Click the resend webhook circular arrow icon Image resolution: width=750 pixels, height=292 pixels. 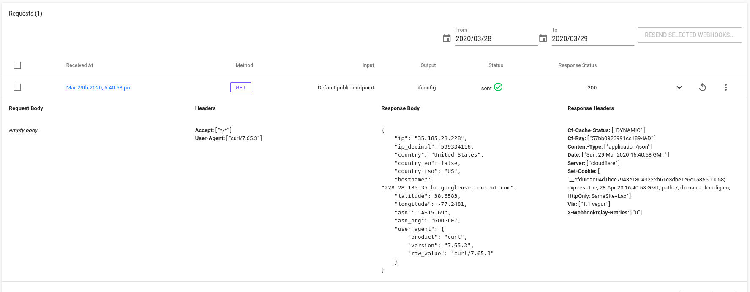pyautogui.click(x=702, y=87)
